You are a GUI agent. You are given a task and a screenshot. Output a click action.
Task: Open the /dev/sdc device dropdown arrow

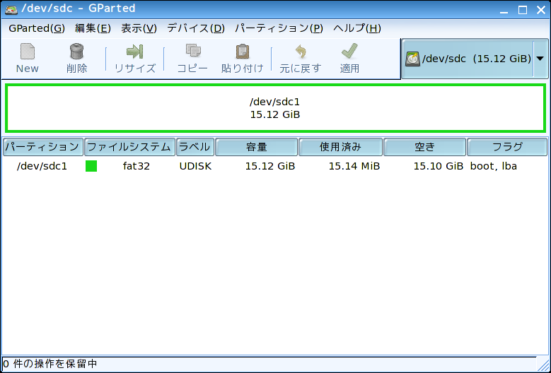pos(540,59)
